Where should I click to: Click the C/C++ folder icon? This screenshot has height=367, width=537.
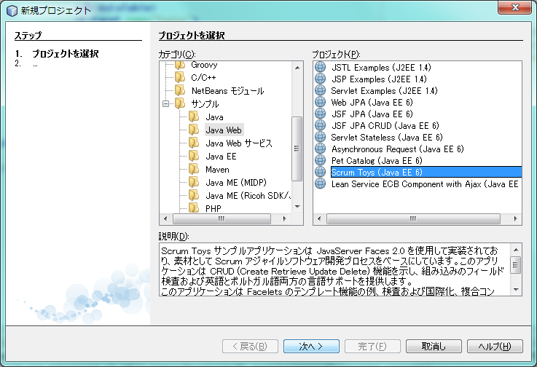[x=180, y=77]
